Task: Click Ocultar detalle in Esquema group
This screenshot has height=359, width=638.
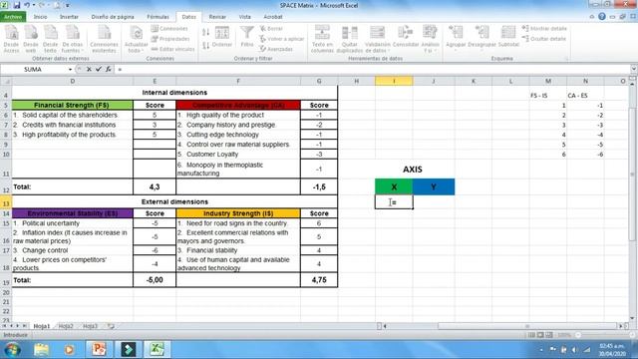Action: pos(544,39)
